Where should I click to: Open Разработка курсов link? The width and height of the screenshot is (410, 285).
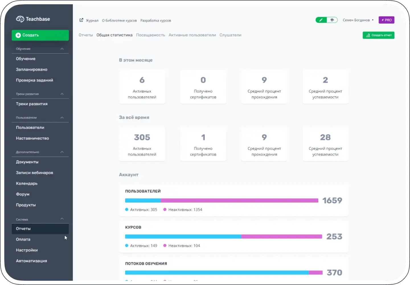155,20
